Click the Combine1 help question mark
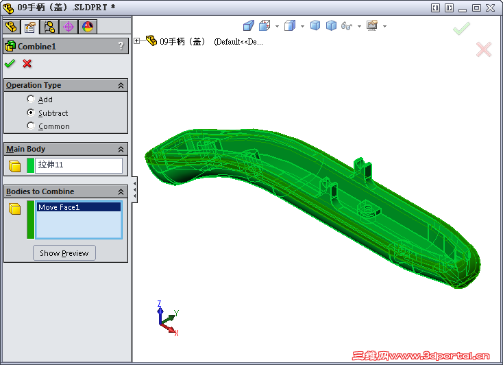This screenshot has width=503, height=365. [121, 46]
